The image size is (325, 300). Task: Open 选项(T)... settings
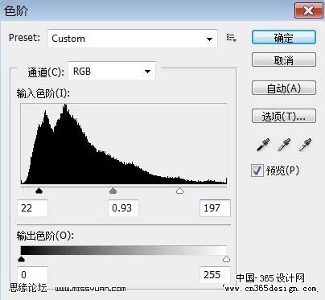point(284,116)
